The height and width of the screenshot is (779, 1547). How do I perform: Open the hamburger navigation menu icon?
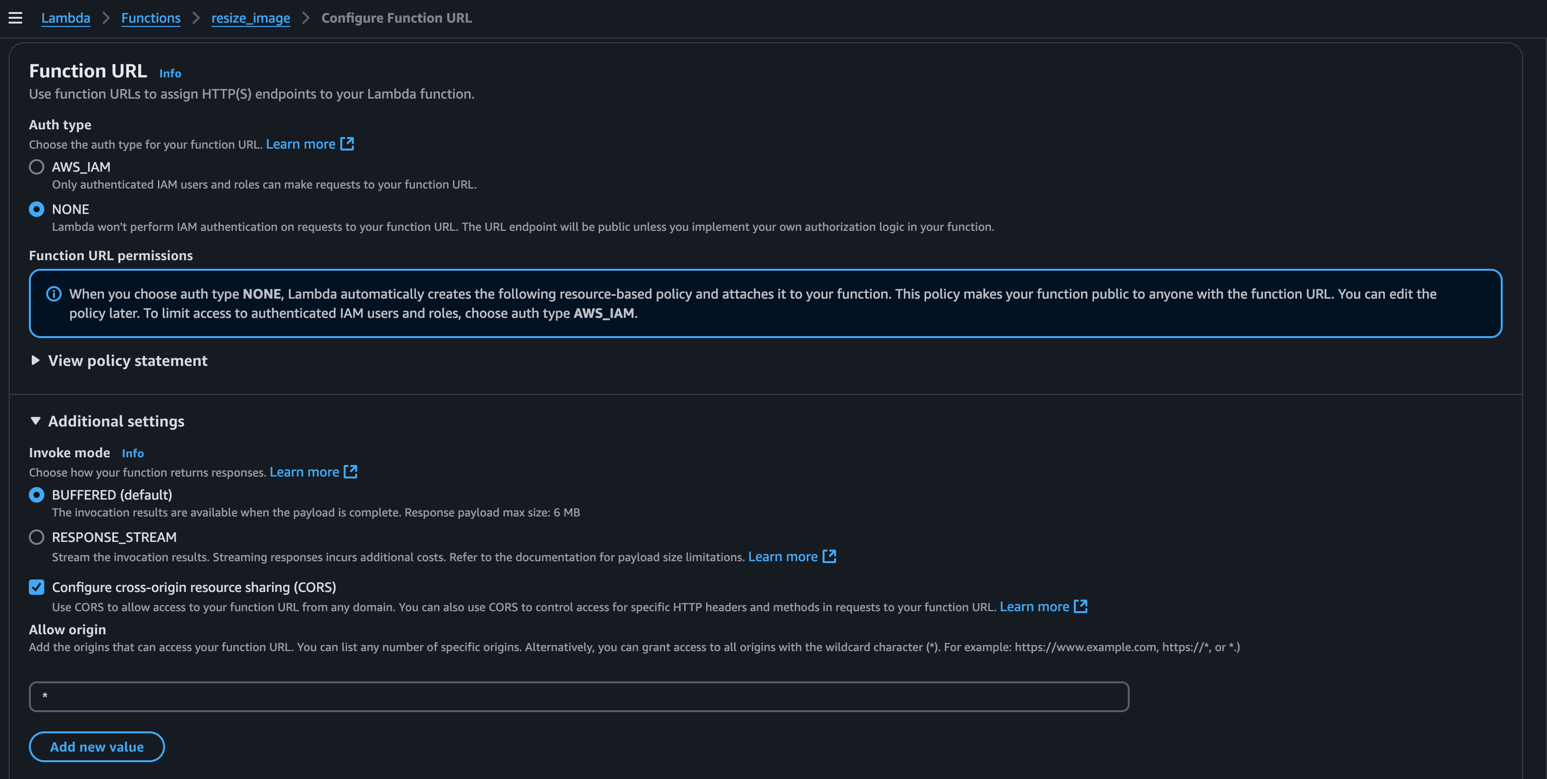point(15,18)
